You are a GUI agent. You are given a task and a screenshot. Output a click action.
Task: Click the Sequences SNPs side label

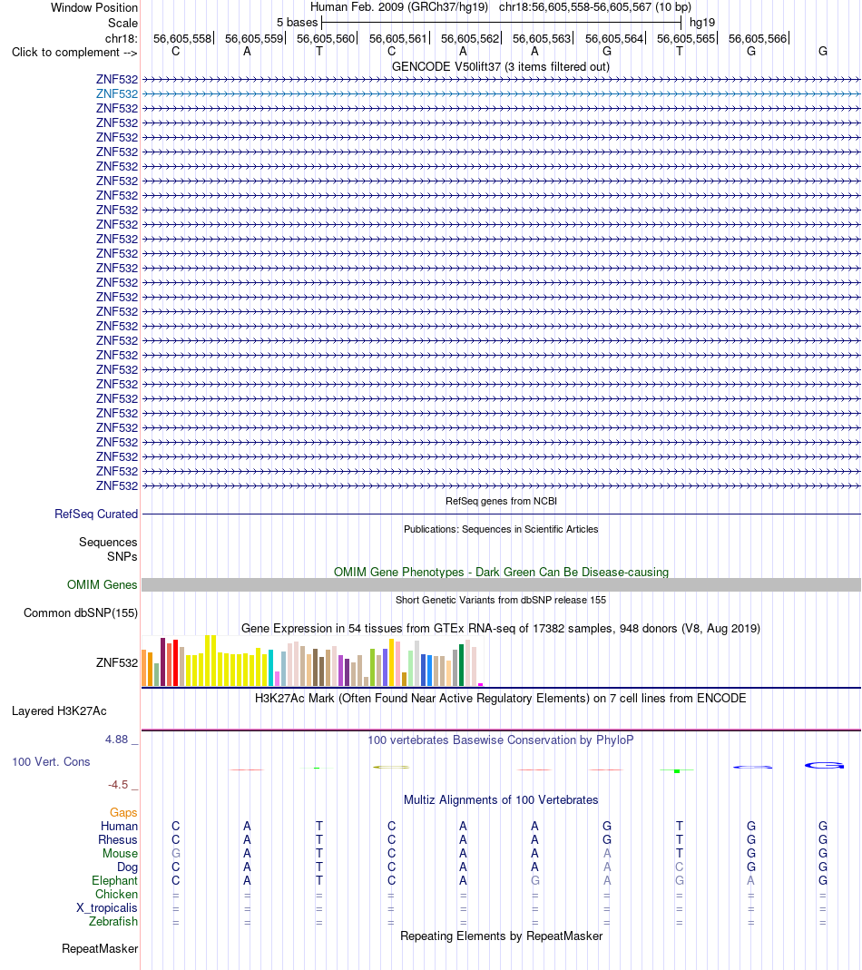pos(108,549)
